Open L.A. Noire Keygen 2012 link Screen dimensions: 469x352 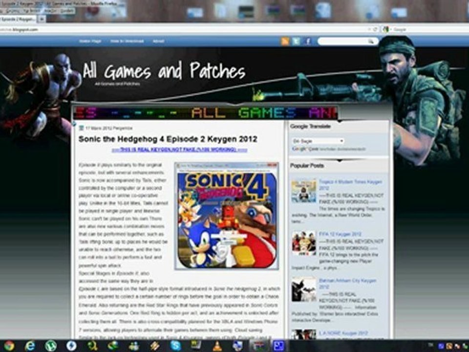point(343,333)
